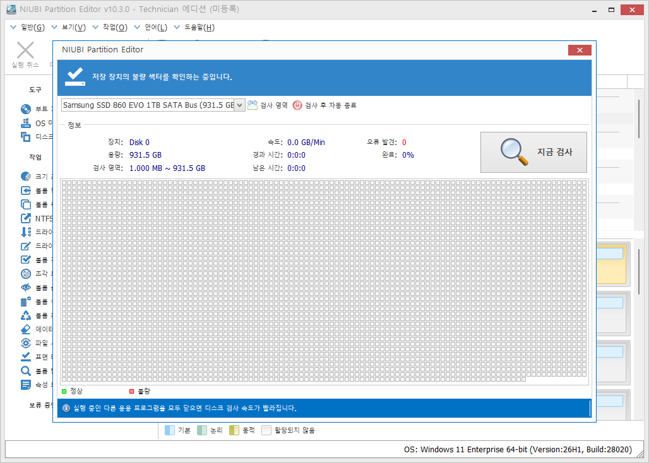The width and height of the screenshot is (649, 463).
Task: Click the properties document icon (속성)
Action: (x=26, y=385)
